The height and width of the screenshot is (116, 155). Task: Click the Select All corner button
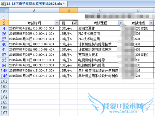click(x=4, y=10)
